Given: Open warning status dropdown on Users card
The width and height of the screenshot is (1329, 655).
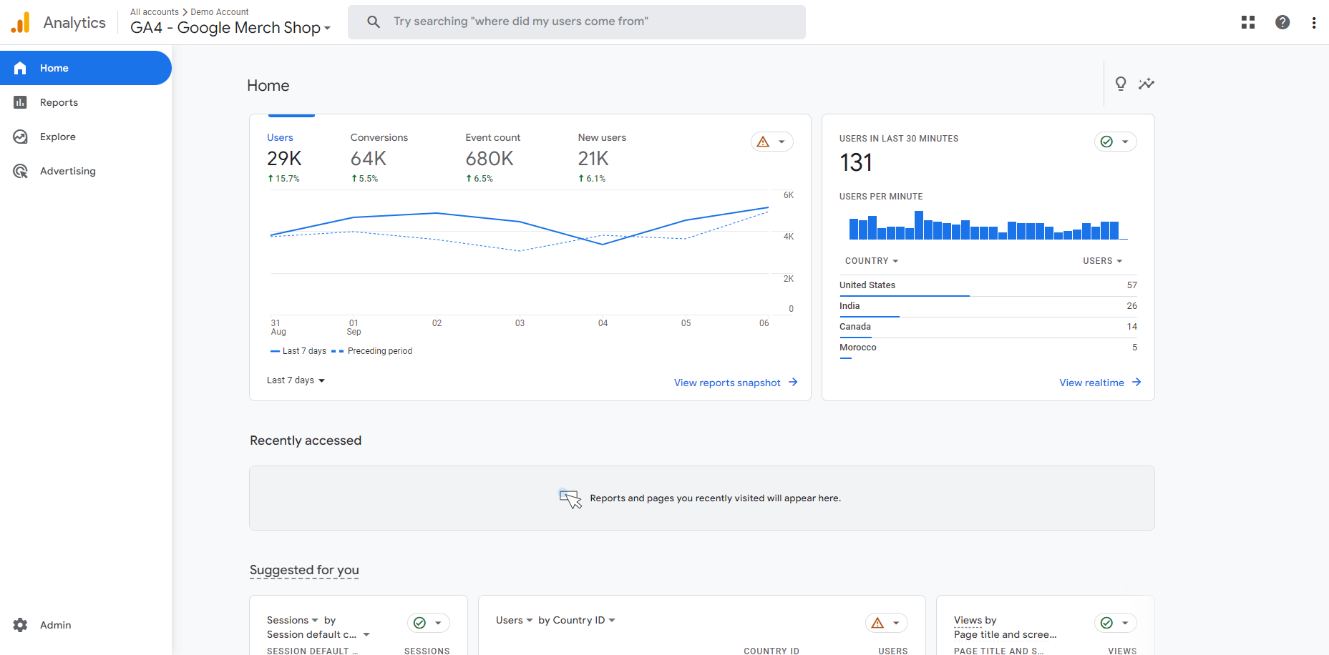Looking at the screenshot, I should [x=771, y=142].
